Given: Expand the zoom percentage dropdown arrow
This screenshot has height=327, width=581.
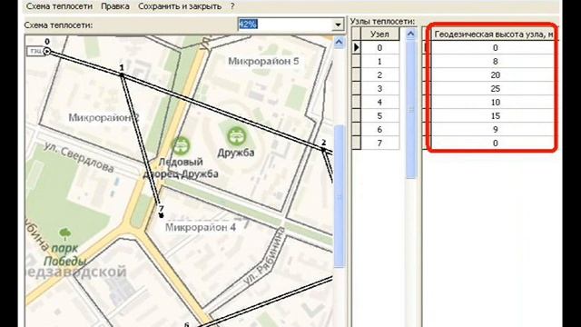Looking at the screenshot, I should (x=338, y=25).
